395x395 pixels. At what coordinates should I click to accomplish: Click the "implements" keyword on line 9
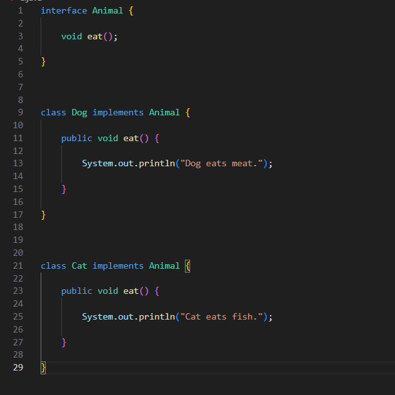(118, 112)
